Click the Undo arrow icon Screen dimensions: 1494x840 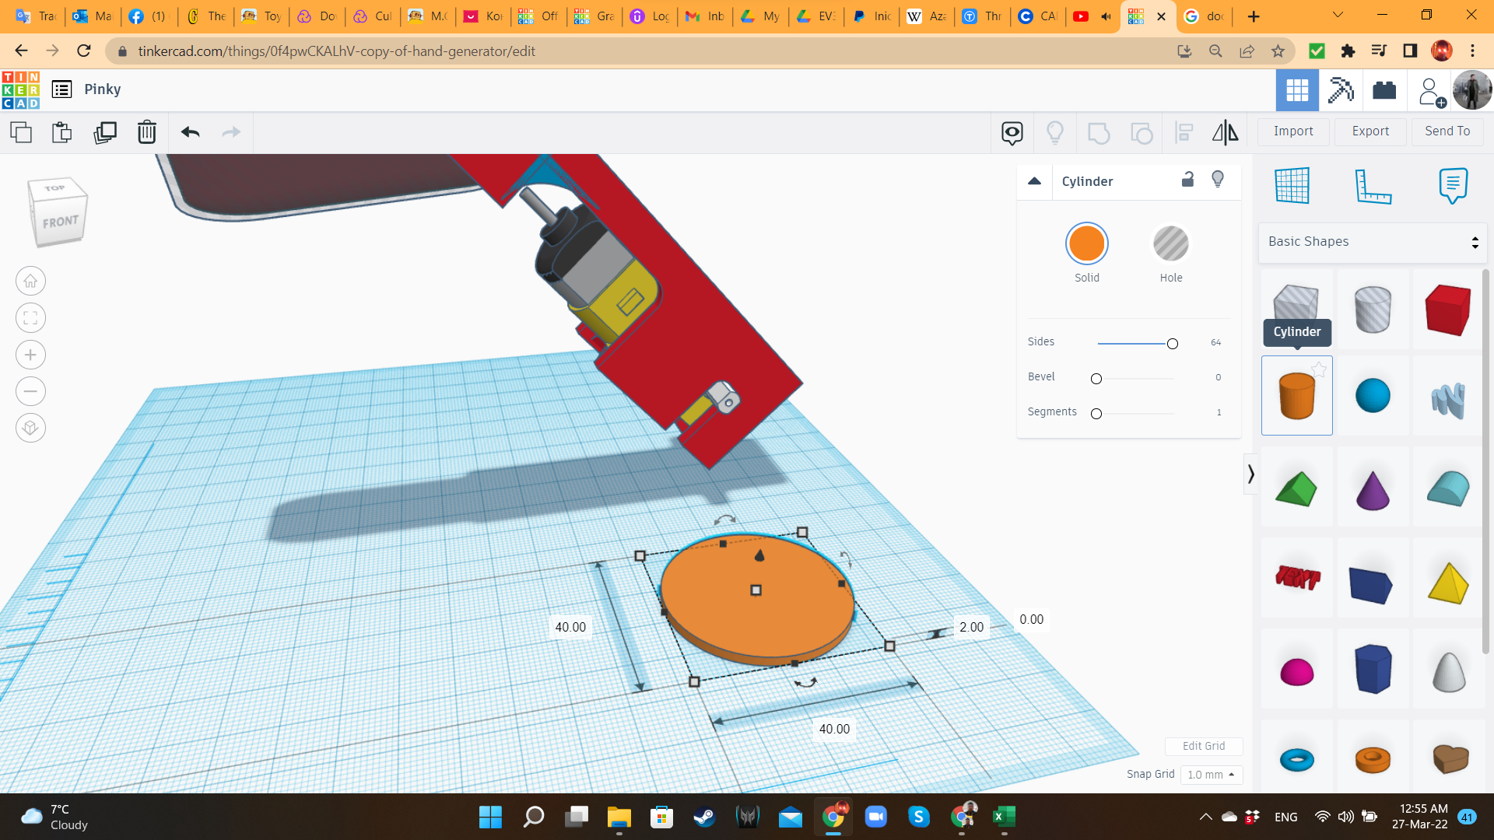(190, 132)
